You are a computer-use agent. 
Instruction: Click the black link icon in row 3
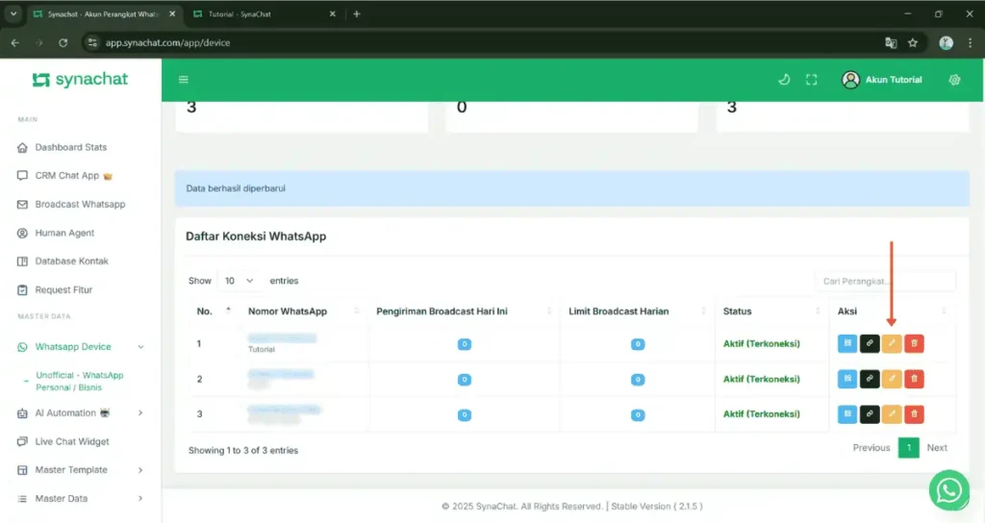(870, 413)
